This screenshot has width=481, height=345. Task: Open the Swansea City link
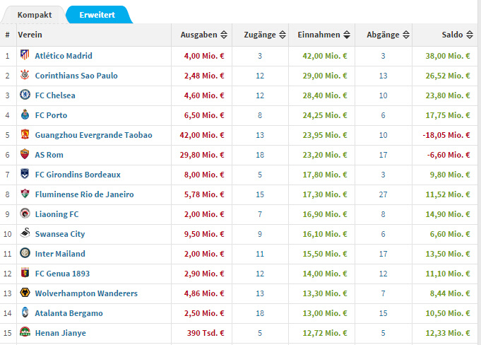[x=60, y=234]
